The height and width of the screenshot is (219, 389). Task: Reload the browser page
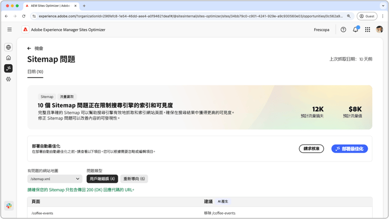click(23, 16)
